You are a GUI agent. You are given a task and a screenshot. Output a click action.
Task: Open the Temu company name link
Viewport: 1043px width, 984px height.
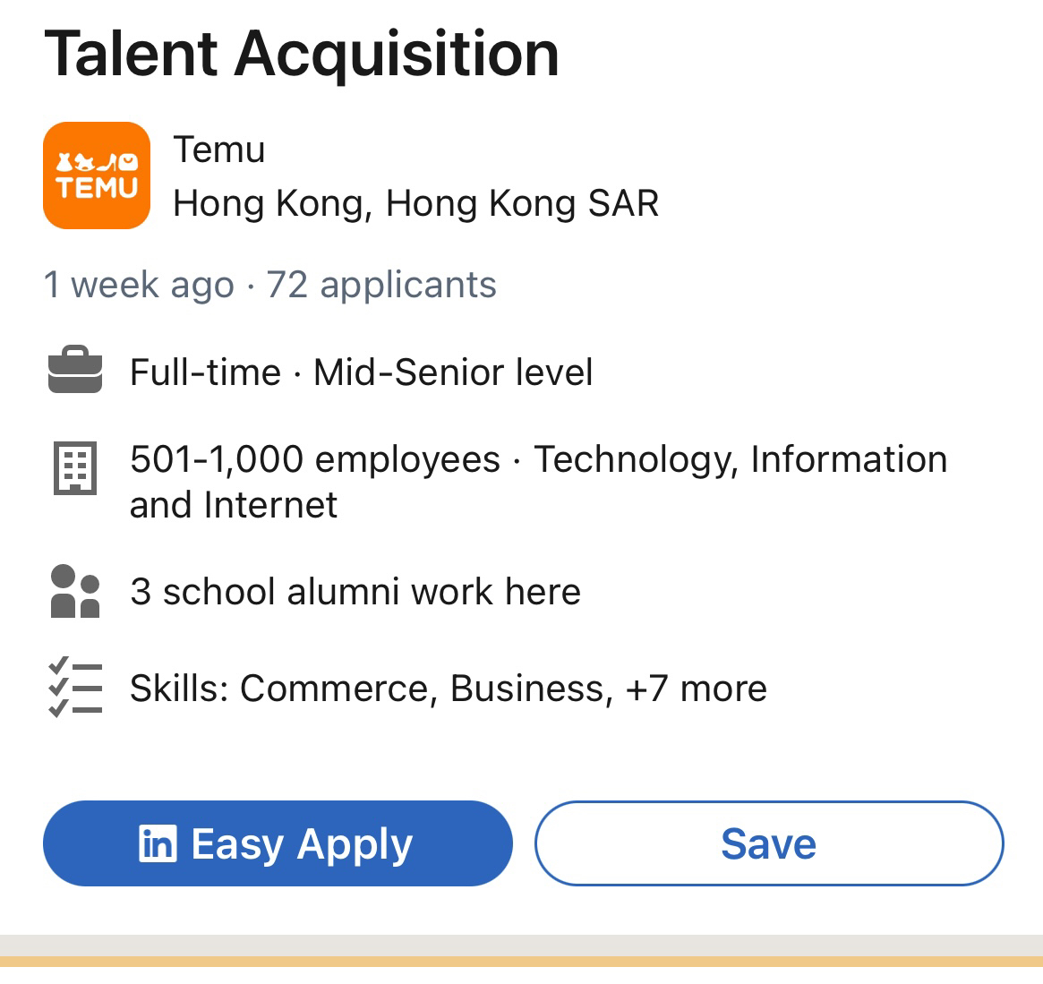click(219, 150)
